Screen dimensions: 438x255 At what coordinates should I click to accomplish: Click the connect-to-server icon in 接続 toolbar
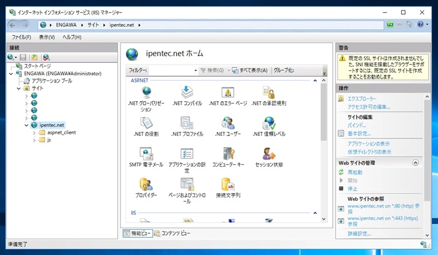pyautogui.click(x=10, y=57)
